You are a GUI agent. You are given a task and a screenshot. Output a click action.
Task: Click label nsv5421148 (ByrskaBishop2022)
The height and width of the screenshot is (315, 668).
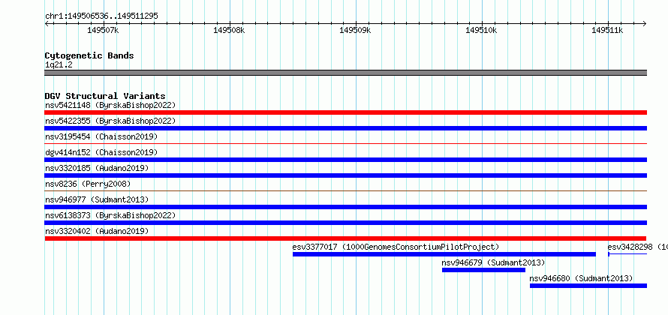pyautogui.click(x=110, y=105)
